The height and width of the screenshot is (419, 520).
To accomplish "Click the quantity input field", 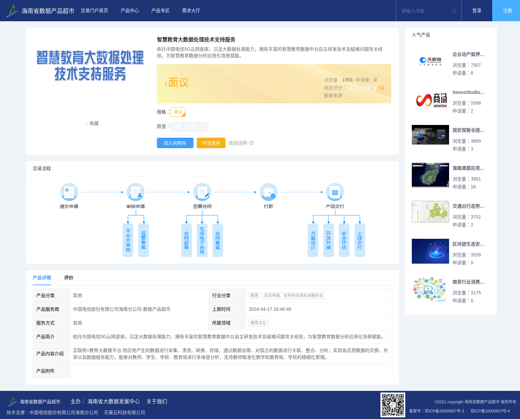I will 185,127.
